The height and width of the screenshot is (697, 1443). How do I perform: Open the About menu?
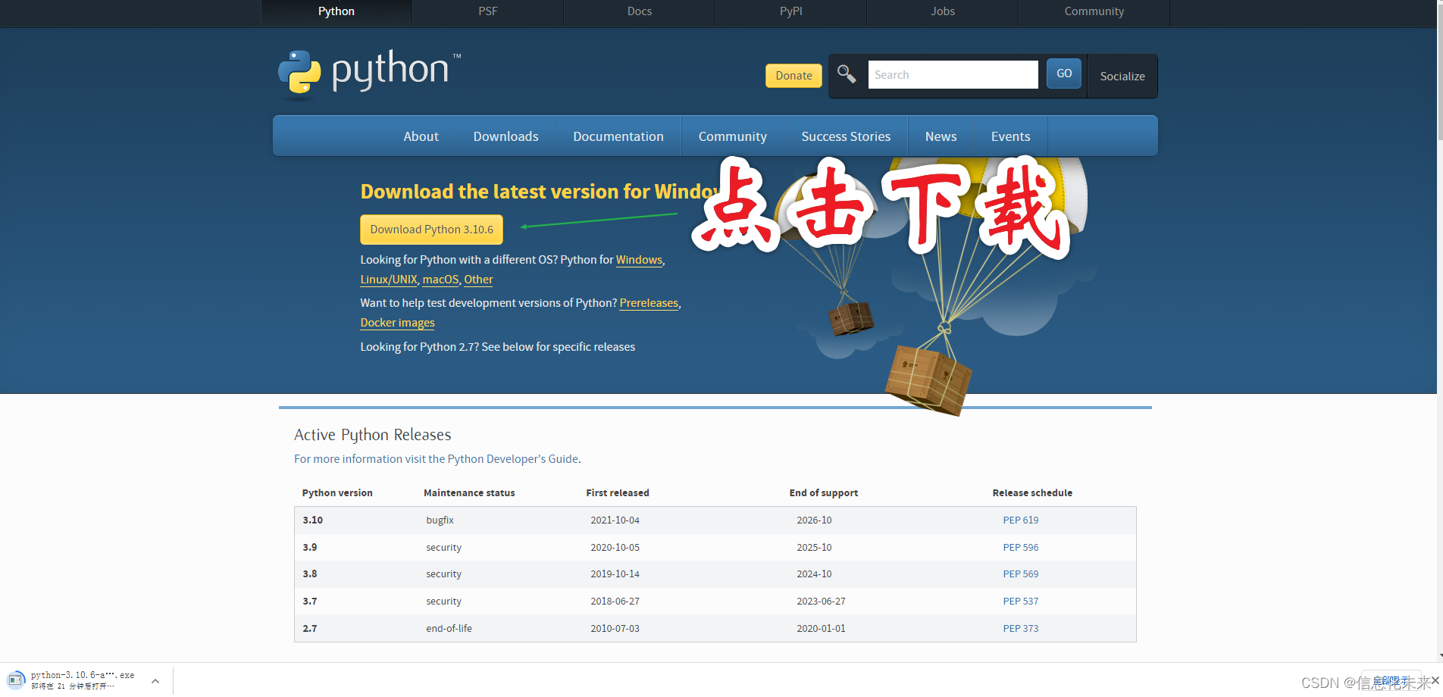point(421,136)
